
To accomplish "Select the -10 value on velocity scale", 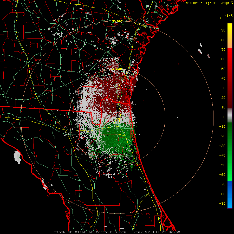I will click(222, 127).
